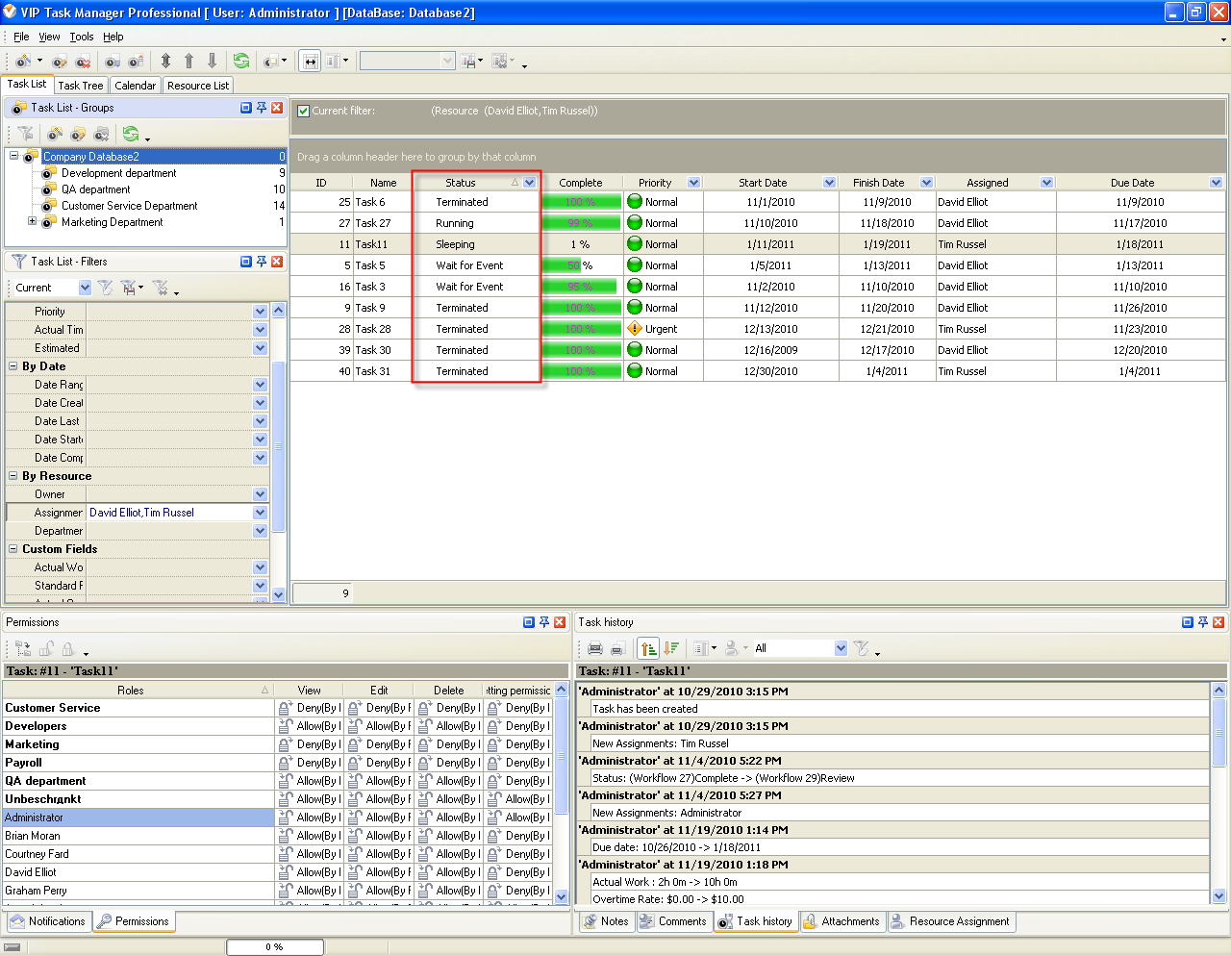Screen dimensions: 1231x956
Task: Click the delete task toolbar icon
Action: click(83, 62)
